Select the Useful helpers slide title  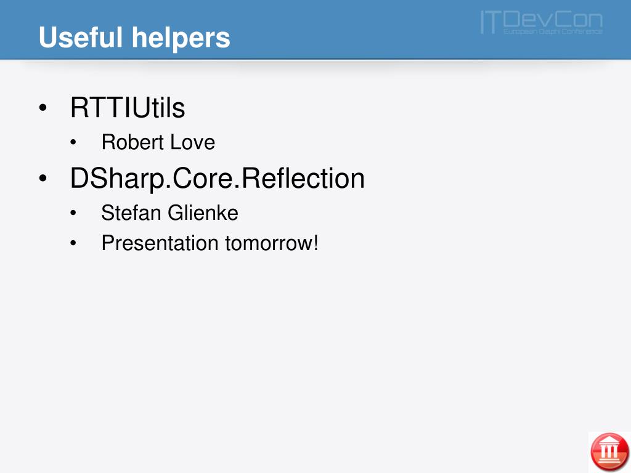(134, 38)
